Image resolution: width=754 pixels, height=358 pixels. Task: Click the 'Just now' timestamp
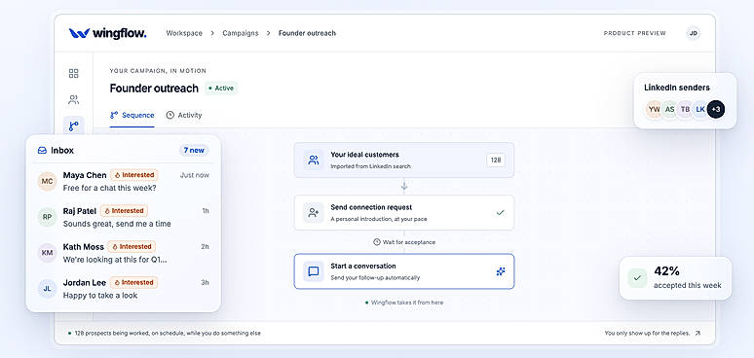point(195,175)
